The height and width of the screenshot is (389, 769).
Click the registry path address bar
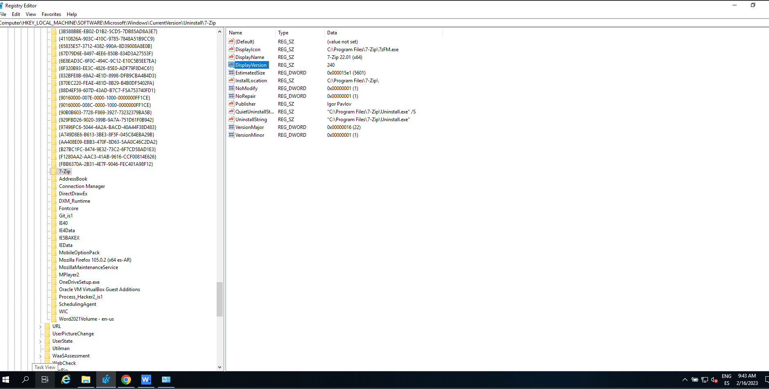(x=123, y=23)
